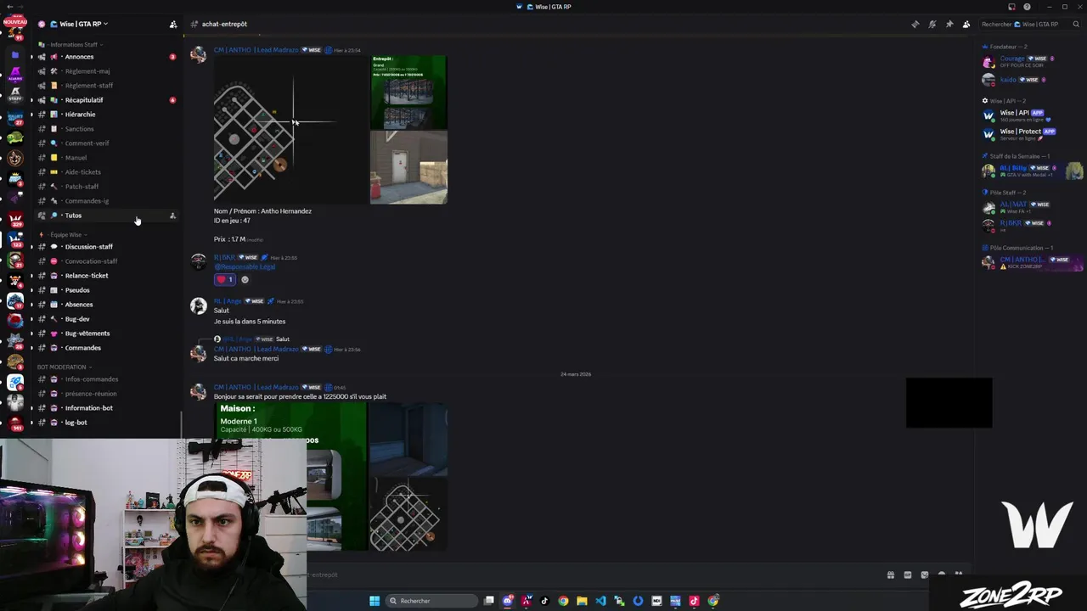Open R | BKR in member list
This screenshot has width=1087, height=611.
point(1032,225)
